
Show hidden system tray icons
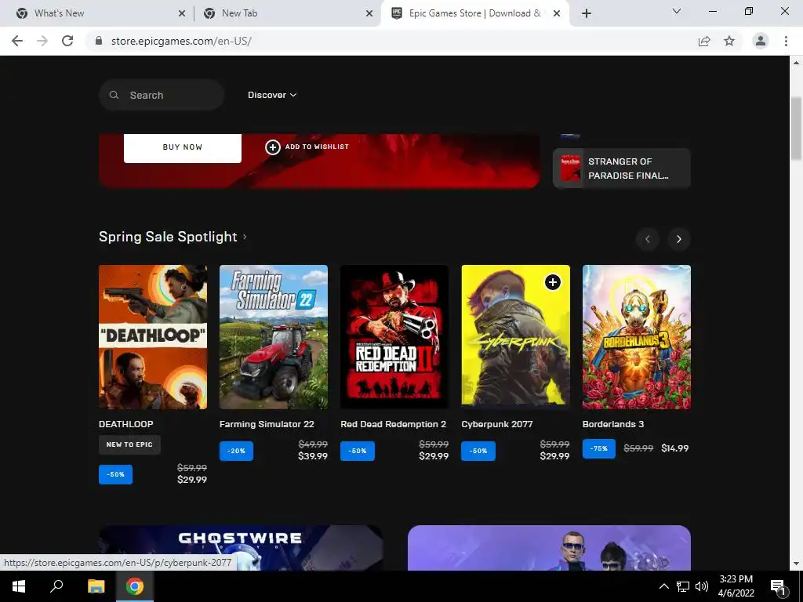pyautogui.click(x=663, y=586)
